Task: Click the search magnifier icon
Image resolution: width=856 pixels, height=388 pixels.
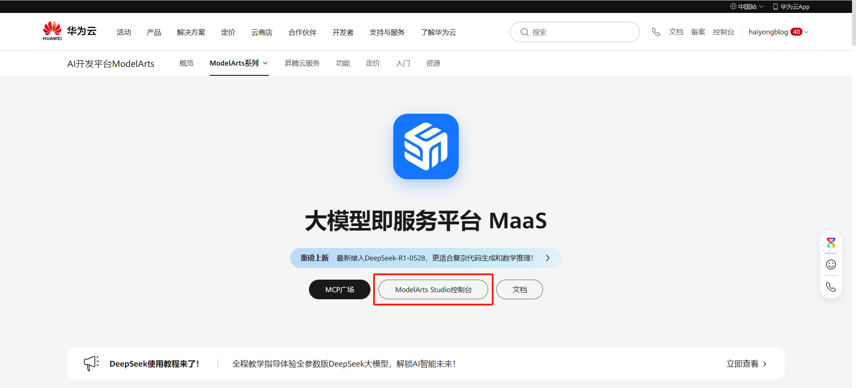Action: tap(525, 32)
